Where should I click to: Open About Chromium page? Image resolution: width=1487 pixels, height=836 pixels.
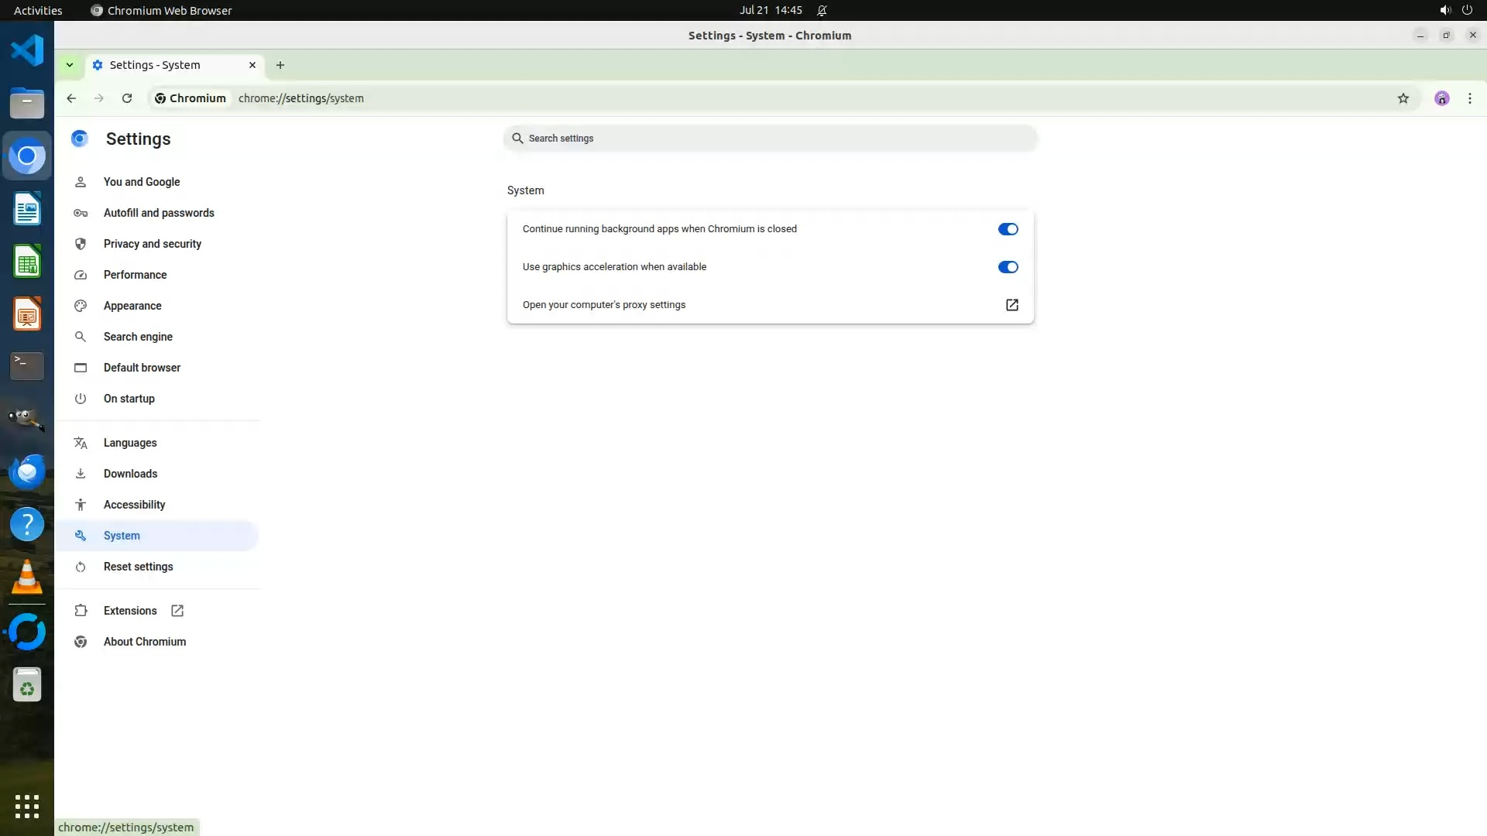144,642
